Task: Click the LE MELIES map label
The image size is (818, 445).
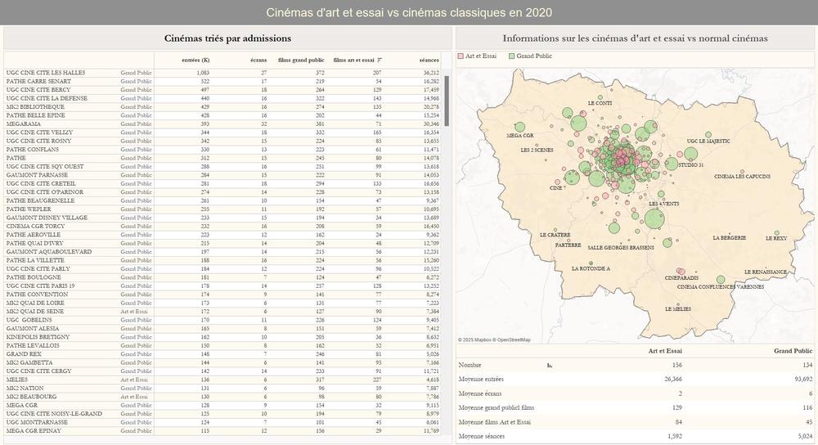Action: pos(677,309)
